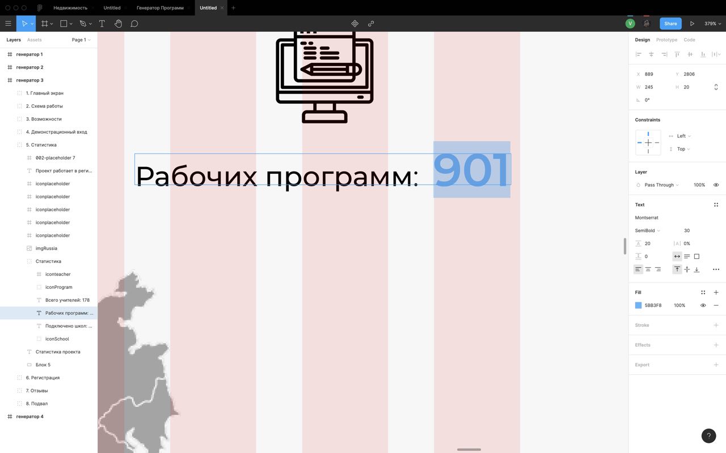Click the Figma home icon in the tab bar
Image resolution: width=726 pixels, height=453 pixels.
(x=39, y=8)
